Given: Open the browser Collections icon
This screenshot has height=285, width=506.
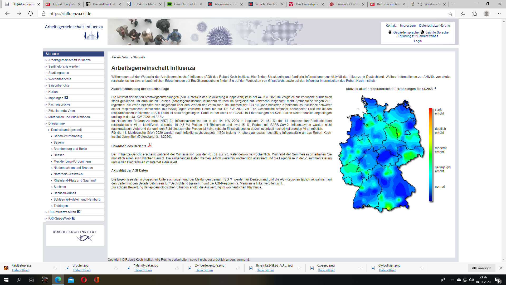Looking at the screenshot, I should 475,13.
